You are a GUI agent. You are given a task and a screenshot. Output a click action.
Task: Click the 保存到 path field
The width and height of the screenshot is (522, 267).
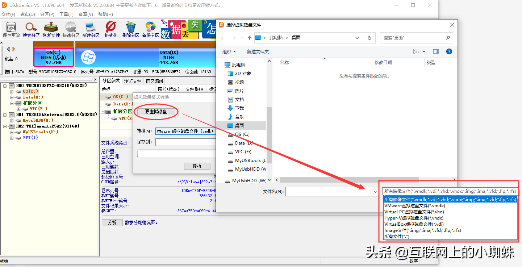pyautogui.click(x=185, y=142)
